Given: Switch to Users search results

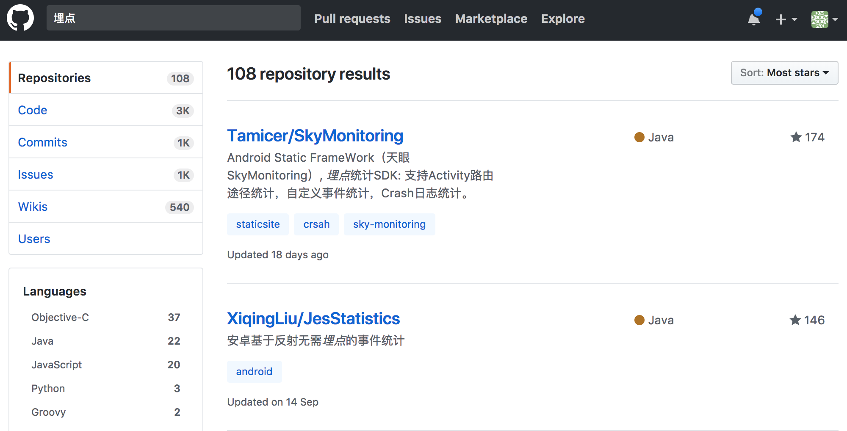Looking at the screenshot, I should (106, 239).
